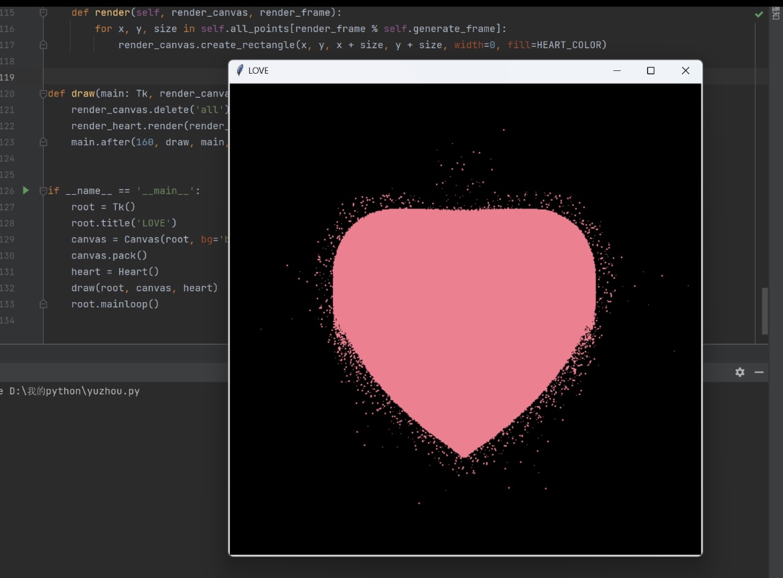Click the "root.title('LOVE')" code line
Image resolution: width=783 pixels, height=578 pixels.
124,223
